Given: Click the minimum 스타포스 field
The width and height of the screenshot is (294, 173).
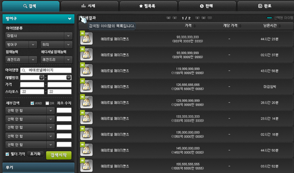Looking at the screenshot, I should pos(32,92).
